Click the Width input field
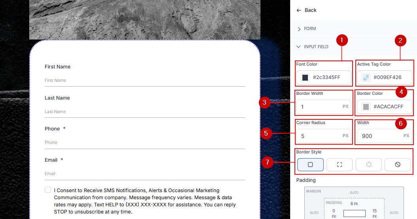417x219 pixels. (x=379, y=136)
